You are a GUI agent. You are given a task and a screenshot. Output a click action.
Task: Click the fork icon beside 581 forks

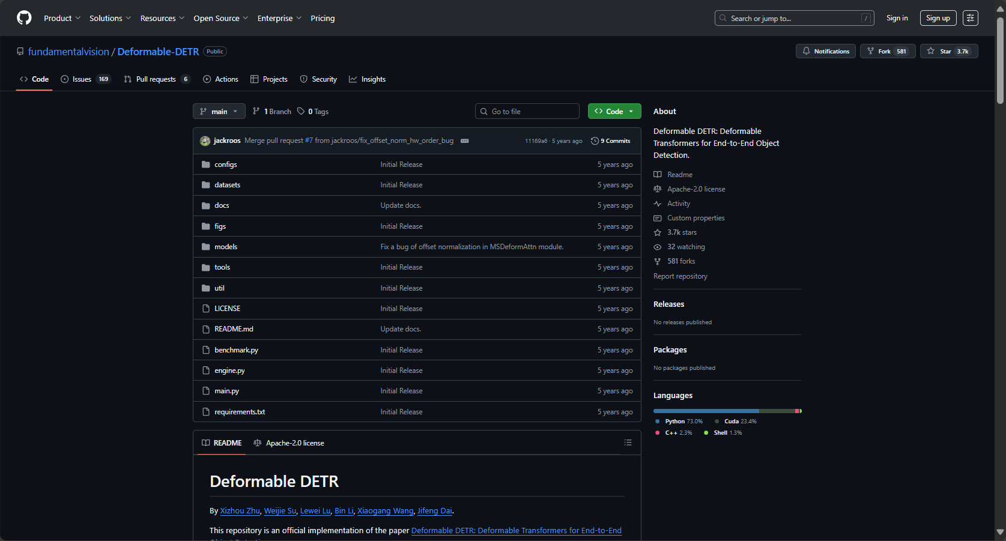point(658,261)
